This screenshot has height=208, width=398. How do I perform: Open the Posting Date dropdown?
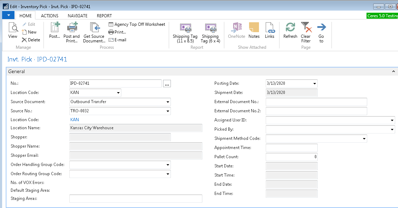pyautogui.click(x=315, y=84)
